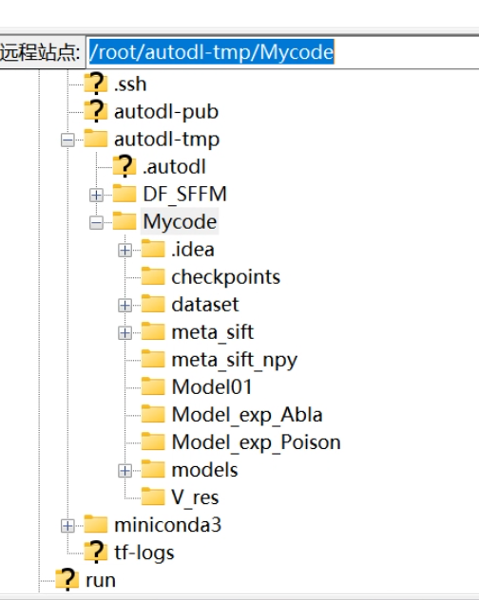Click the .ssh folder question-mark icon
The image size is (479, 600).
point(96,84)
